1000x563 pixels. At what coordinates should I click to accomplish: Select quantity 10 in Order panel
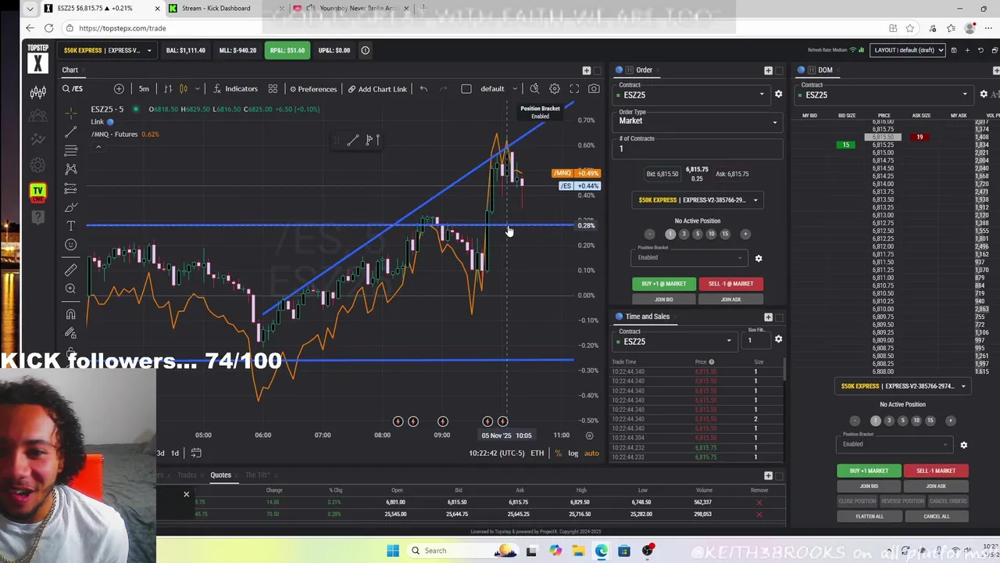(711, 234)
